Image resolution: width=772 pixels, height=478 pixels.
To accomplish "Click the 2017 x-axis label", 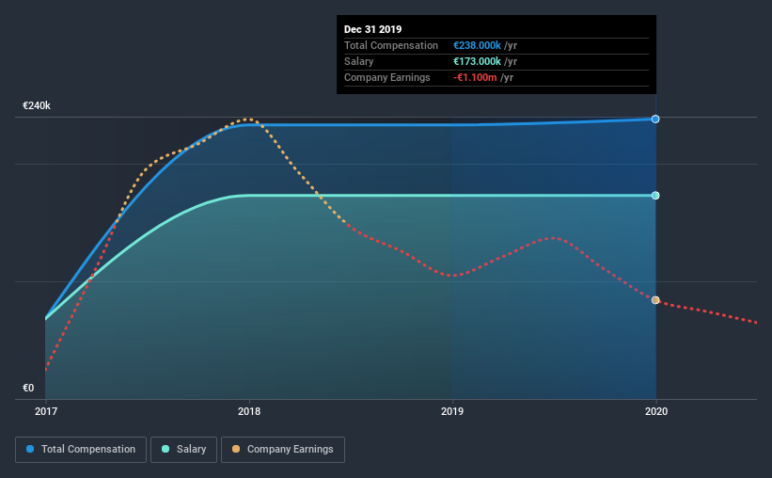I will pyautogui.click(x=46, y=411).
